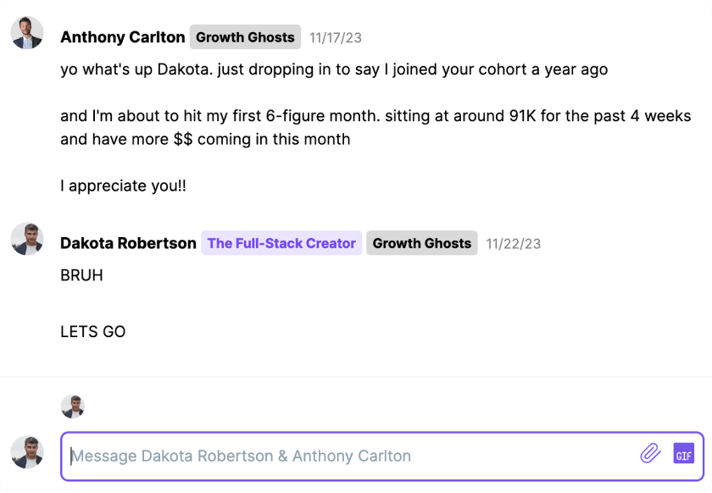Click Growth Ghosts badge next to Dakota Robertson
The height and width of the screenshot is (493, 712).
(x=422, y=243)
